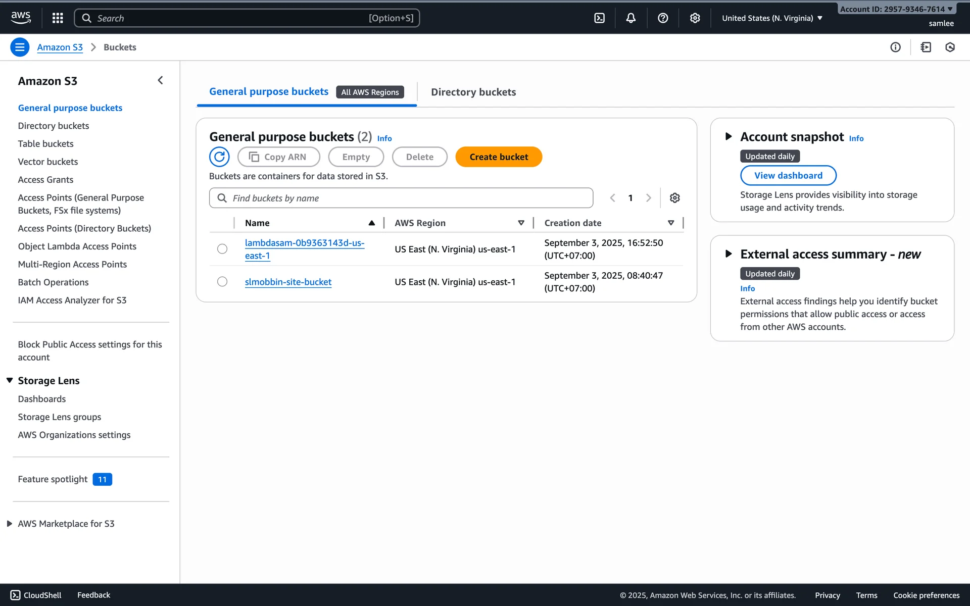Open the United States (N. Virginia) region dropdown

[x=772, y=18]
